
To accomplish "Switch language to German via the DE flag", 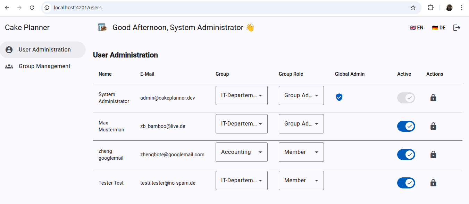I will [x=438, y=27].
